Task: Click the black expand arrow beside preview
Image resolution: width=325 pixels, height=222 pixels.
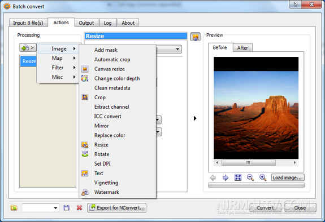Action: [x=195, y=118]
